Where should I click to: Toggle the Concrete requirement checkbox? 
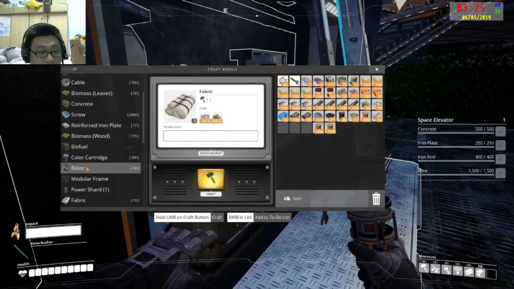coord(500,132)
